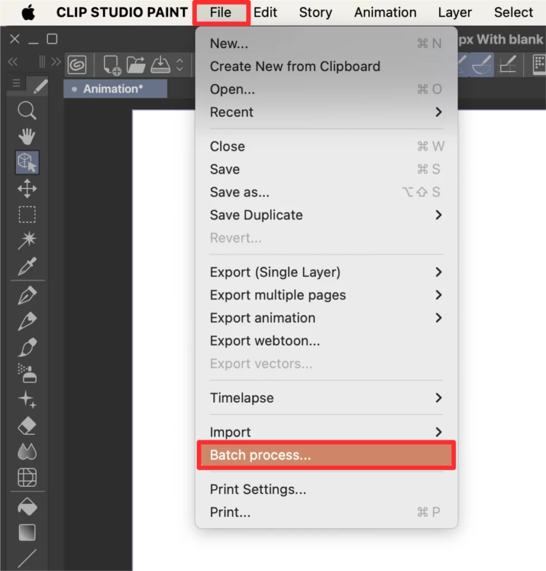Expand the Import submenu
Image resolution: width=546 pixels, height=571 pixels.
pos(326,432)
